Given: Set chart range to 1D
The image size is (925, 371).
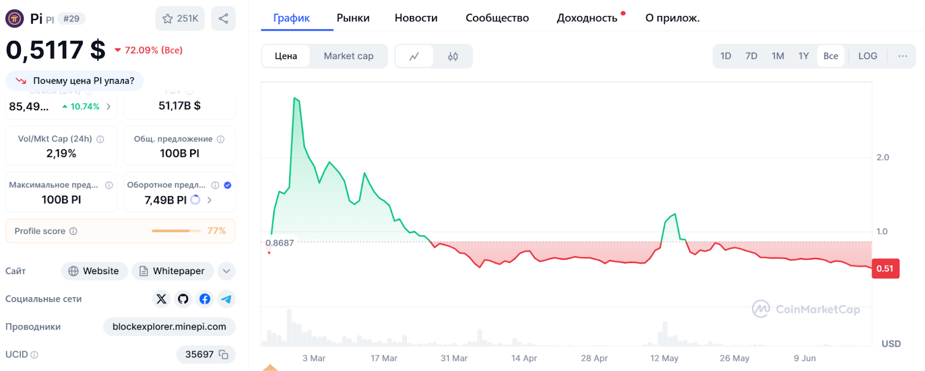Looking at the screenshot, I should [726, 56].
